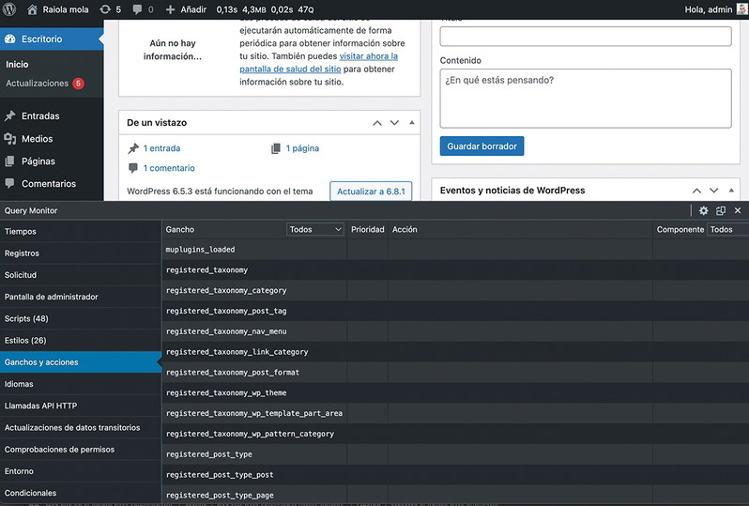Follow the site health screen link
Viewport: 749px width, 506px height.
pos(318,63)
